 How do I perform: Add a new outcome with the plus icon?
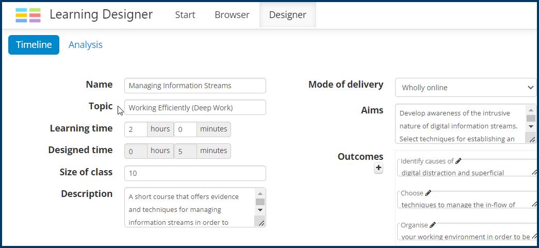tap(379, 168)
